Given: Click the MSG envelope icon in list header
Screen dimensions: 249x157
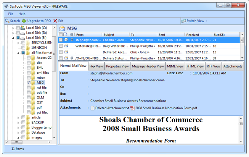Looking at the screenshot, I should click(x=62, y=28).
